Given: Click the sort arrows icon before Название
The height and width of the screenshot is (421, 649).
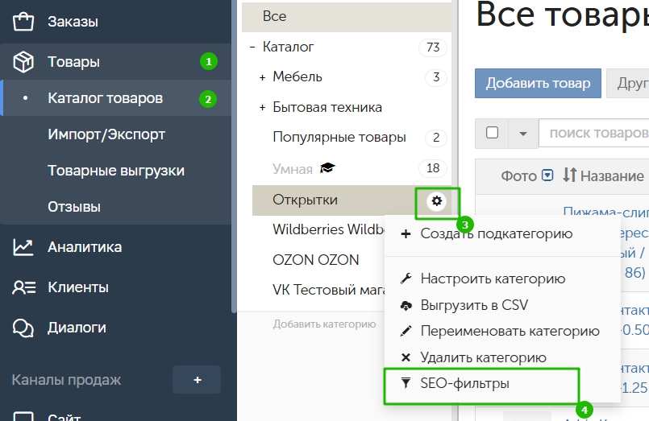Looking at the screenshot, I should [x=569, y=175].
